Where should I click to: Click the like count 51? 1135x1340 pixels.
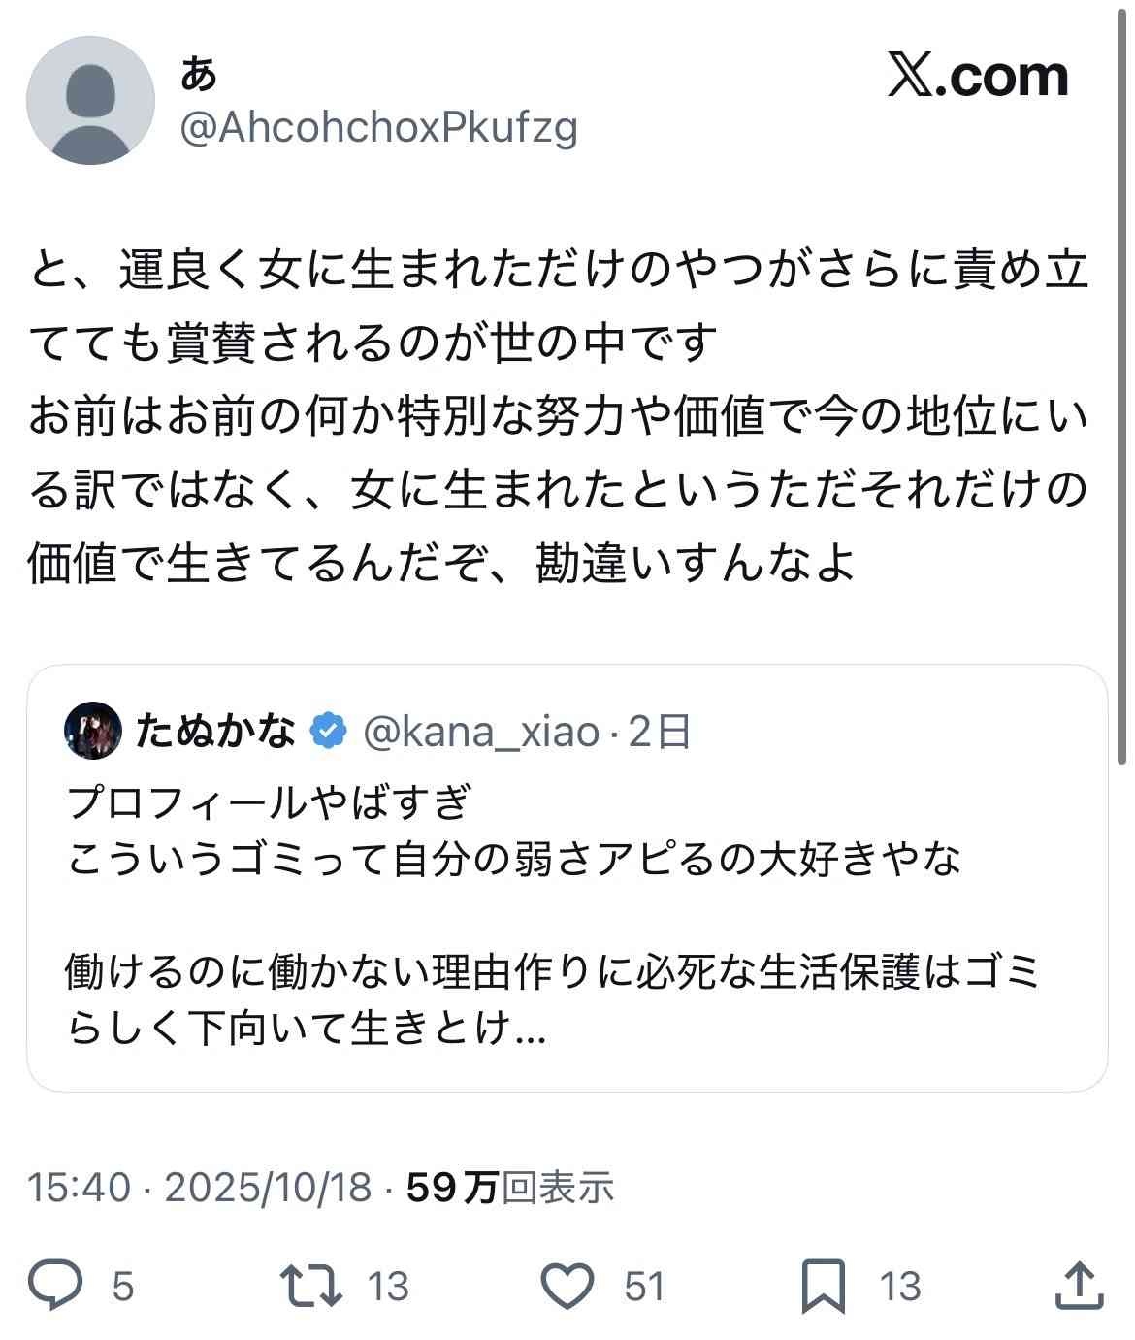[x=644, y=1287]
